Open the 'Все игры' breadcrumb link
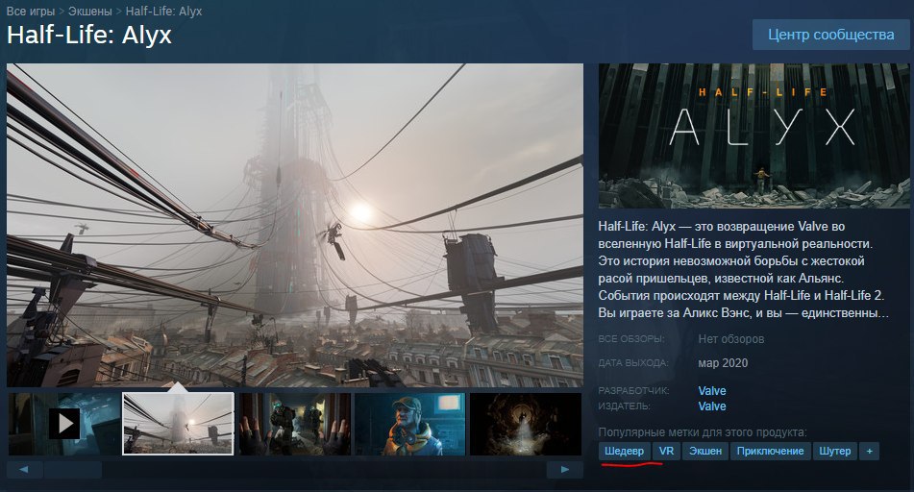Viewport: 914px width, 492px height. (31, 12)
